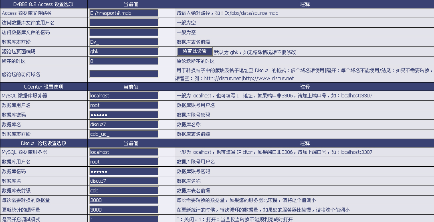Viewport: 434px width, 222px height.
Task: Focus Discuz! 论坛 数据库密码 field
Action: [x=124, y=171]
